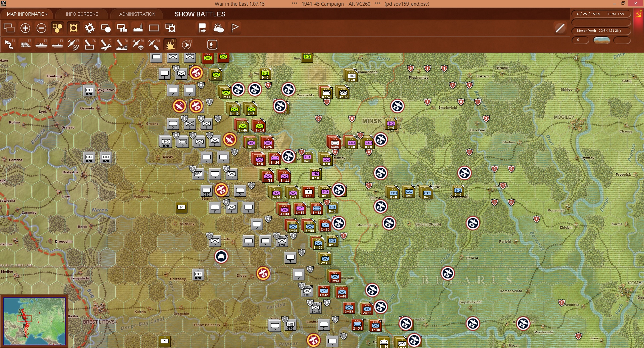The width and height of the screenshot is (644, 348).
Task: Click the BREST LITOVSK city label
Action: pos(100,322)
